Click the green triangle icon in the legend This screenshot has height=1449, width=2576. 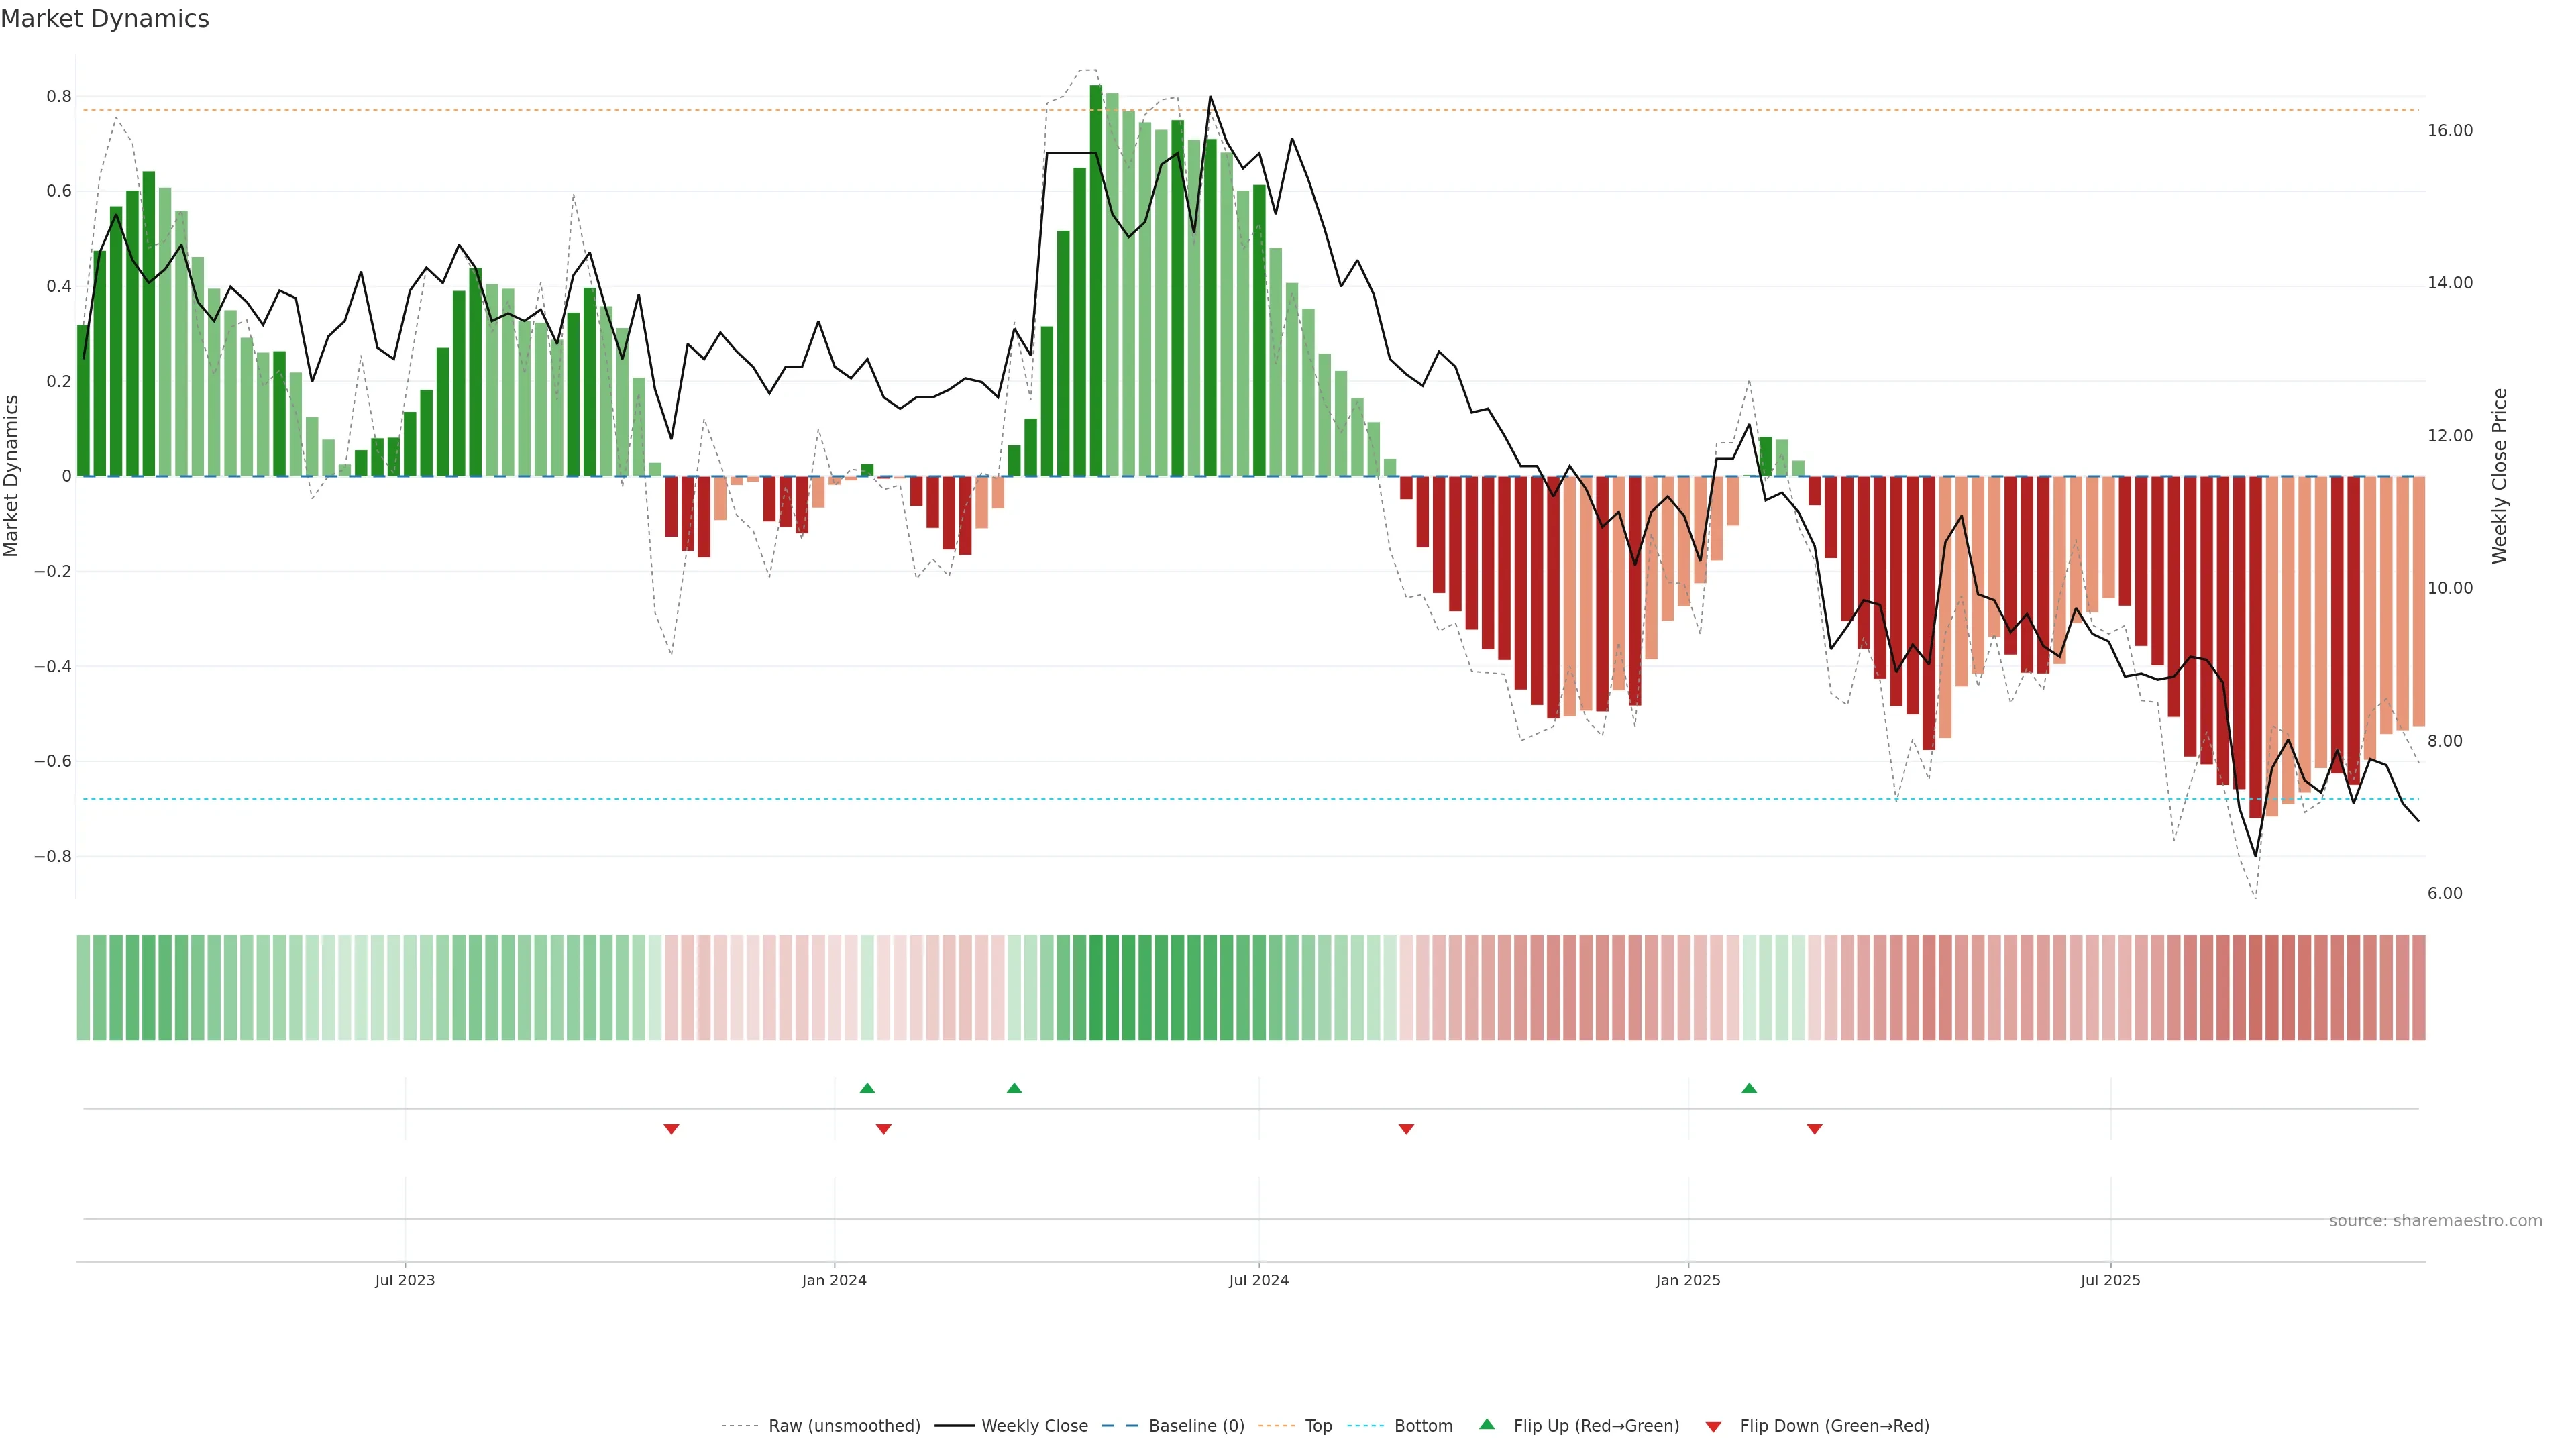1487,1424
